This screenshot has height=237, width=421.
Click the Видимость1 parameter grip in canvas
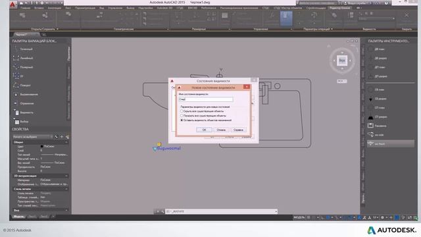pyautogui.click(x=155, y=149)
